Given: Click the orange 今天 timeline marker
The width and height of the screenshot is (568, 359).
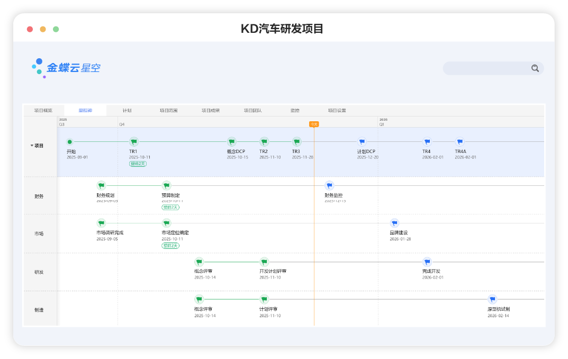Looking at the screenshot, I should pyautogui.click(x=314, y=123).
